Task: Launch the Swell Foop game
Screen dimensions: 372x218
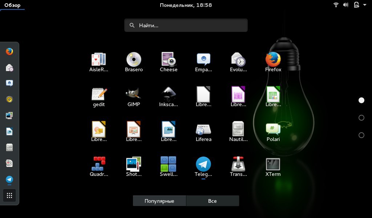Action: (x=169, y=167)
